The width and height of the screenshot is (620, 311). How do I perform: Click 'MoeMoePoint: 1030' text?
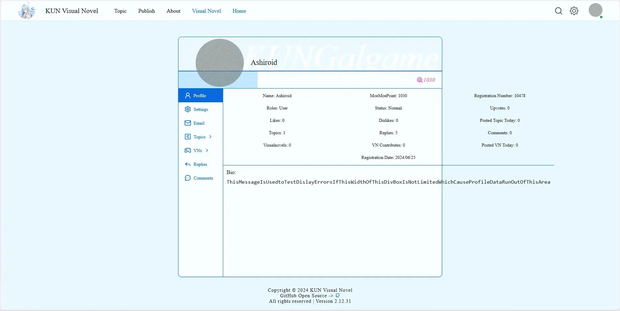[x=388, y=96]
